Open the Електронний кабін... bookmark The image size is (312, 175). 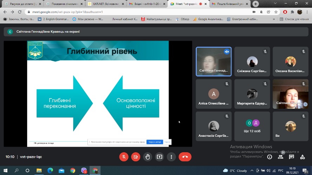pos(243,19)
